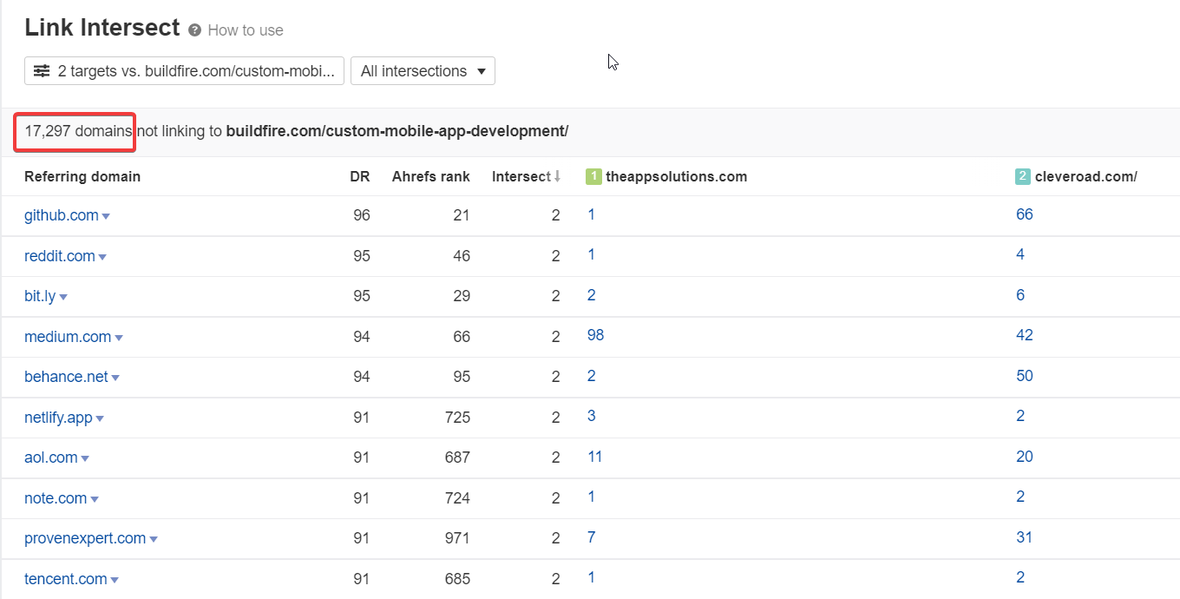
Task: Open the All intersections dropdown
Action: point(423,71)
